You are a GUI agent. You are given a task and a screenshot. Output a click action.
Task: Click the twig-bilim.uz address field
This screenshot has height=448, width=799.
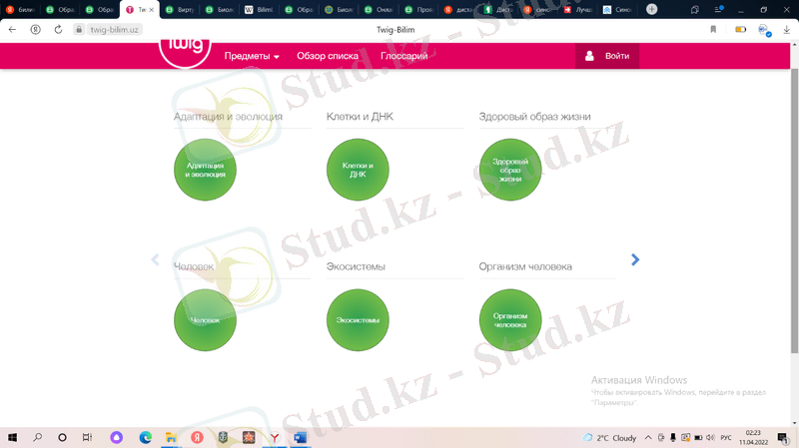coord(114,30)
